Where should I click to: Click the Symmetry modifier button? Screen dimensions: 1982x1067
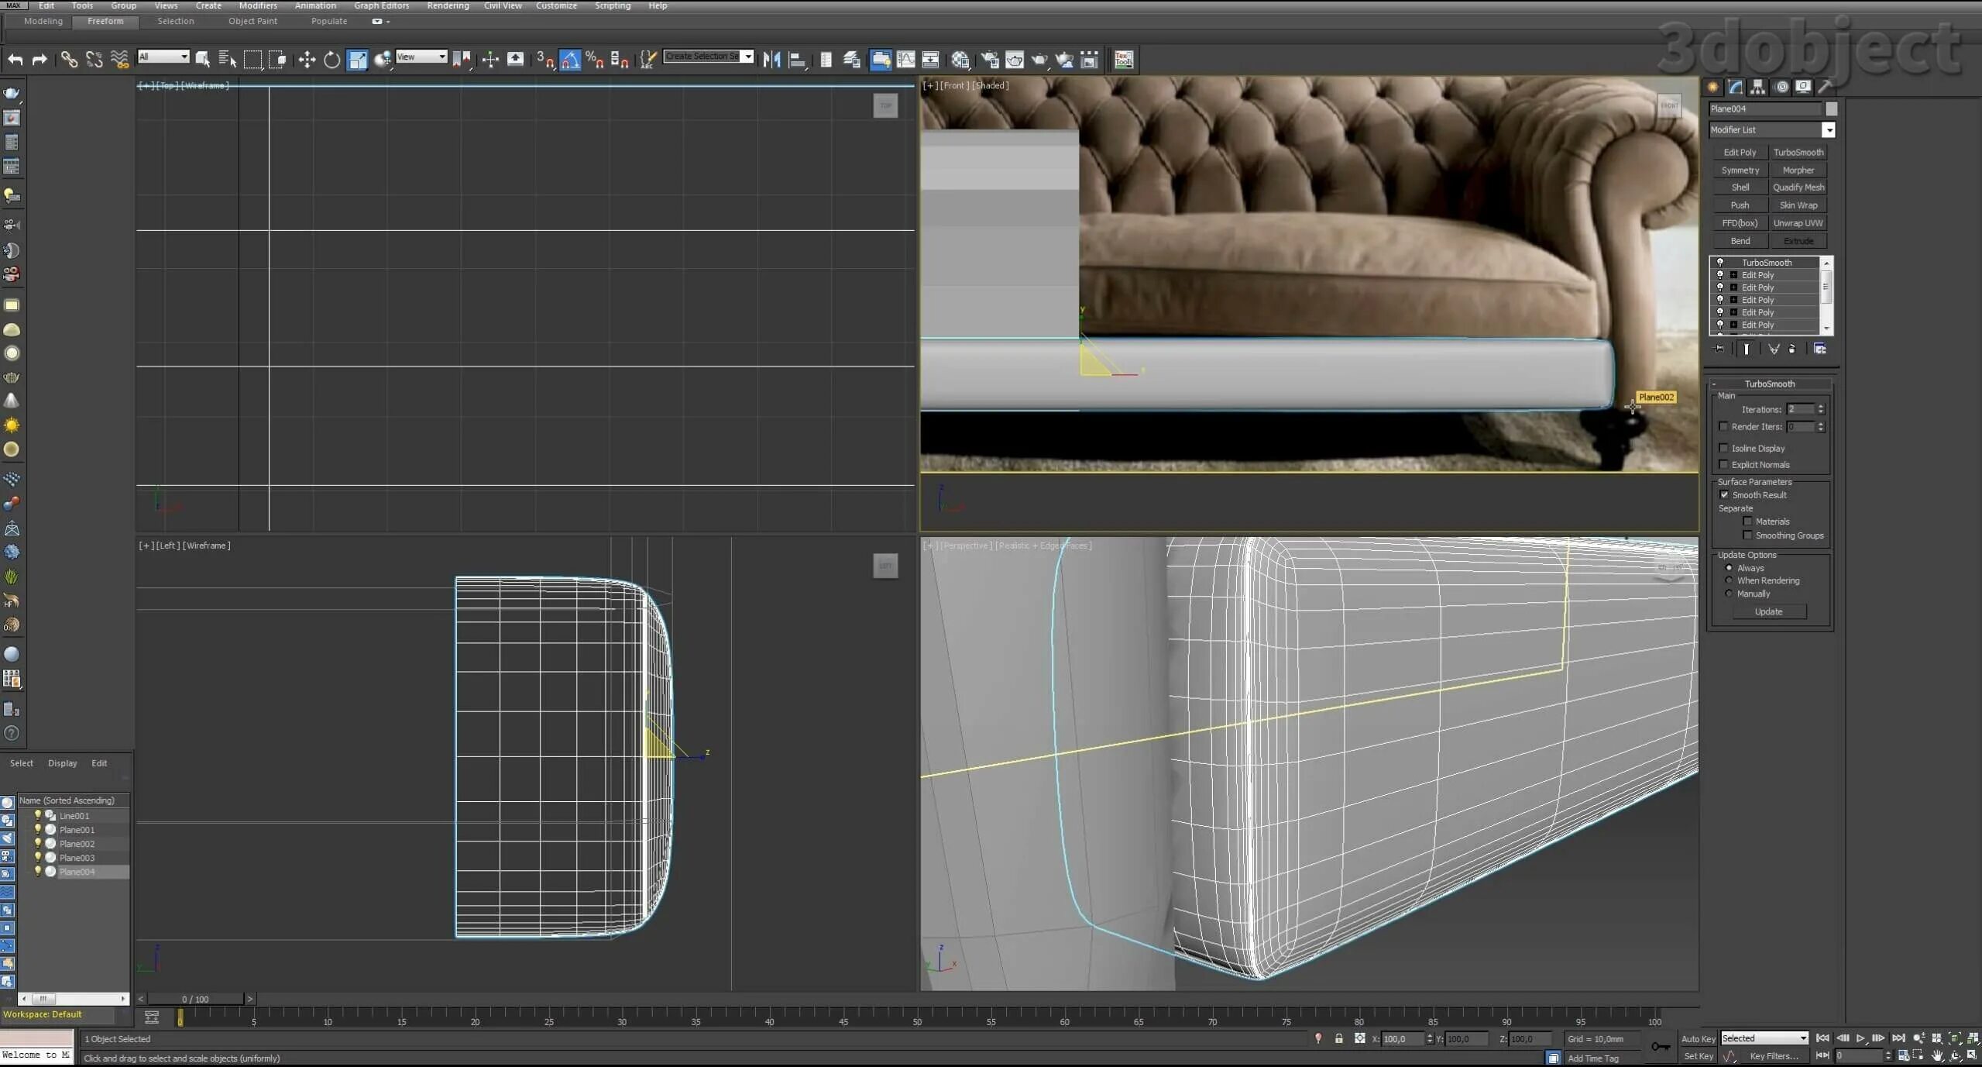tap(1740, 170)
